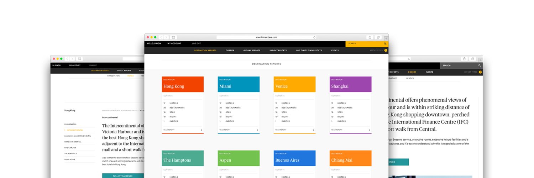This screenshot has height=178, width=534.
Task: Reload page in the right browser window
Action: 409,59
